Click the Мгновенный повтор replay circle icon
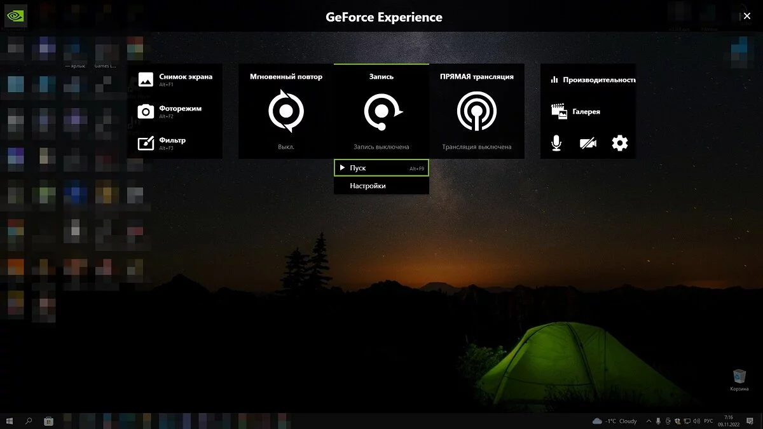Screen dimensions: 763x429 coord(286,111)
